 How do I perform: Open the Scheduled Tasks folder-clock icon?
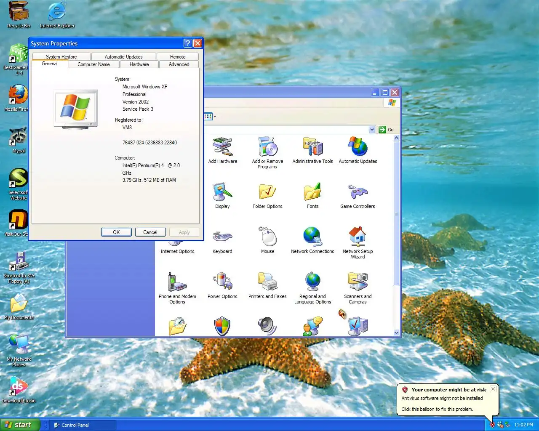[x=177, y=326]
